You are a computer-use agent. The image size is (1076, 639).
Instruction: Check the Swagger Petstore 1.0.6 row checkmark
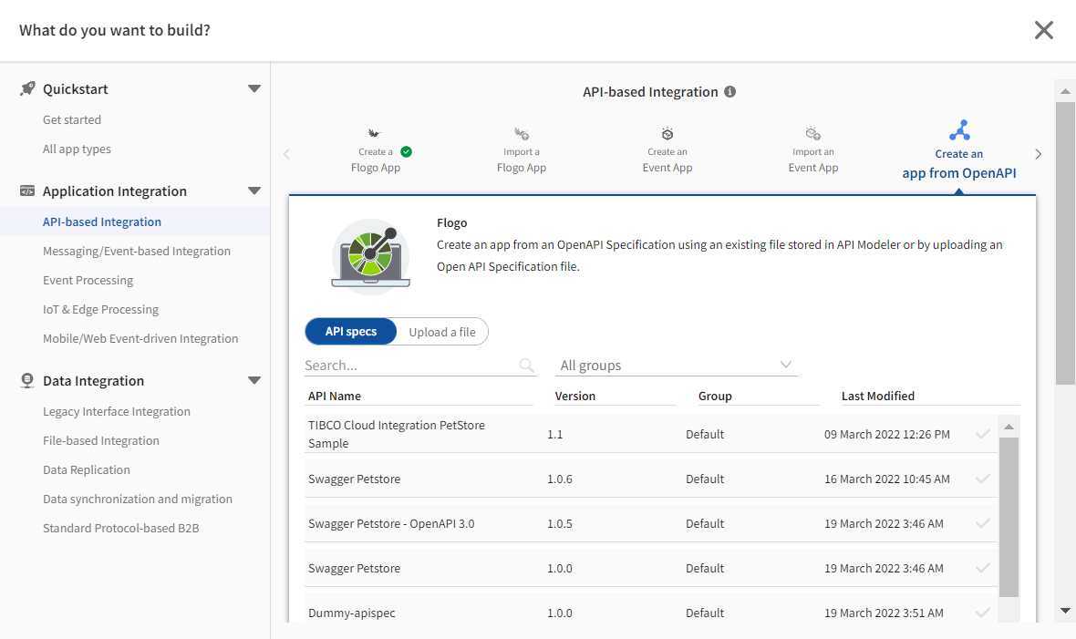coord(983,479)
